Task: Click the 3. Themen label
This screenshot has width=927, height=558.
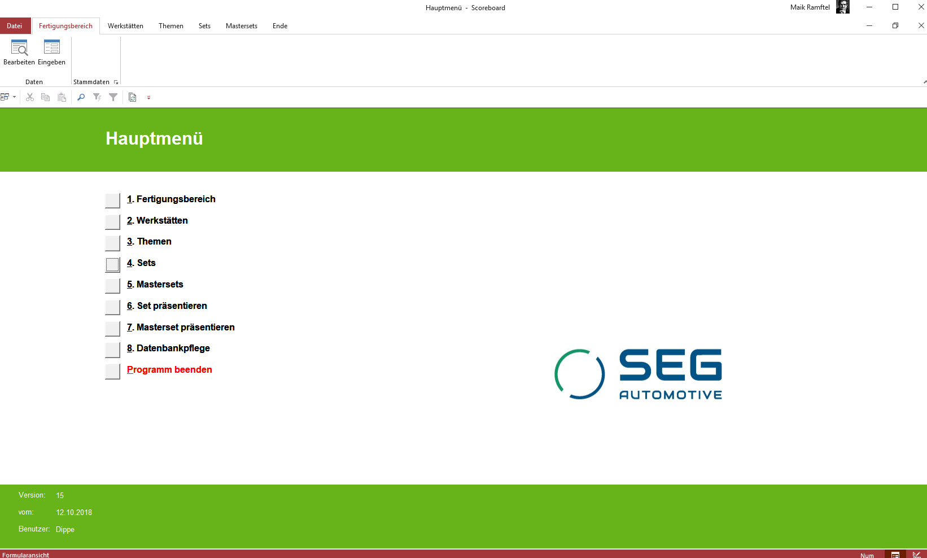Action: (149, 241)
